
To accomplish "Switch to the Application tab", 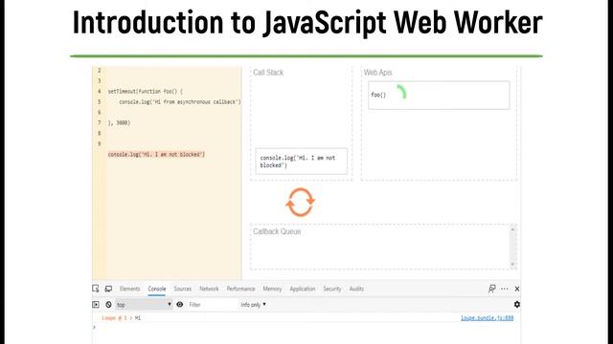I will click(x=303, y=289).
